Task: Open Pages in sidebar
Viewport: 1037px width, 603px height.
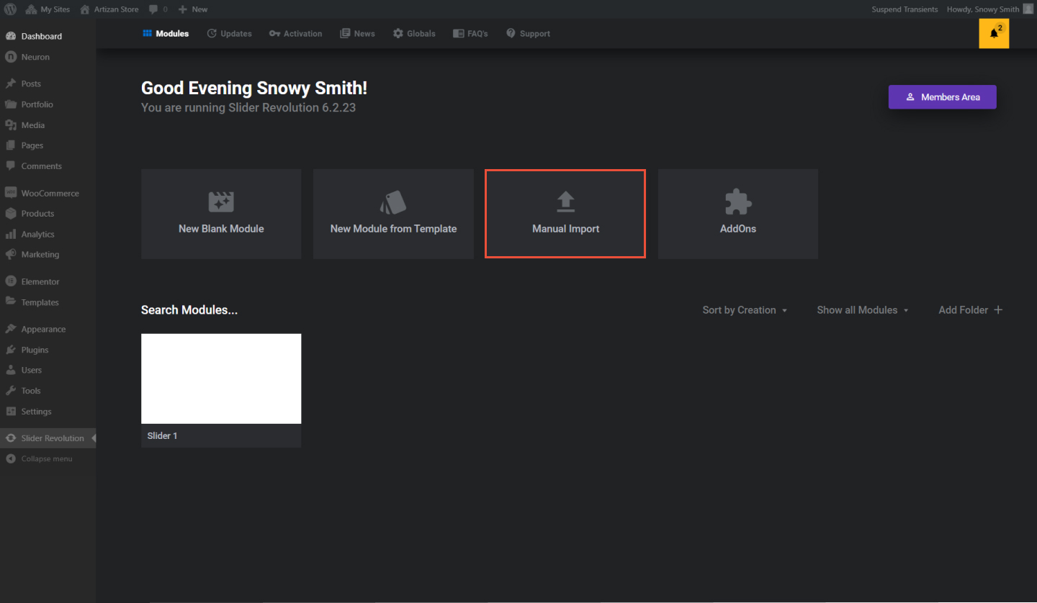Action: (48, 145)
